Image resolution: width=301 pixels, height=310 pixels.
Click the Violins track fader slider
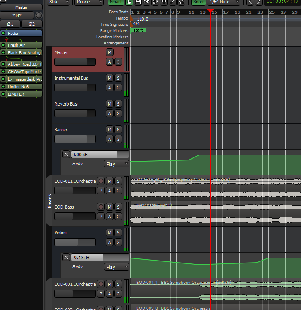(x=75, y=242)
